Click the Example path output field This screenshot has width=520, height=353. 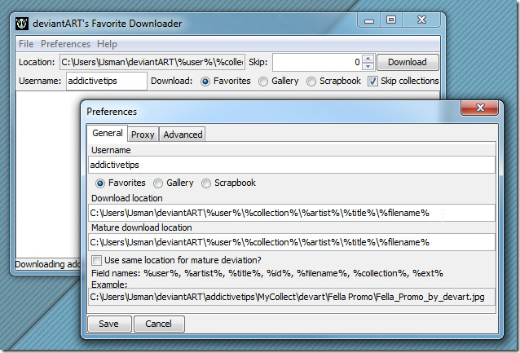pos(292,297)
